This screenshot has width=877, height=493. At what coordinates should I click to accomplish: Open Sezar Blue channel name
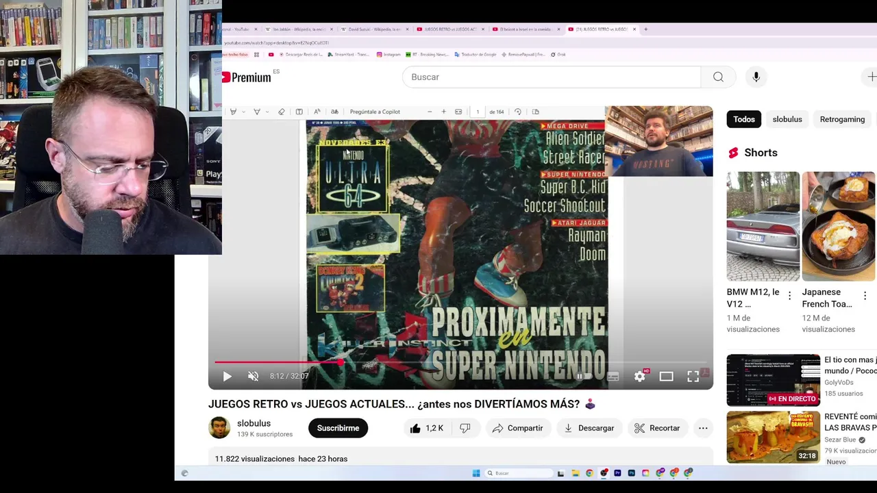[840, 440]
